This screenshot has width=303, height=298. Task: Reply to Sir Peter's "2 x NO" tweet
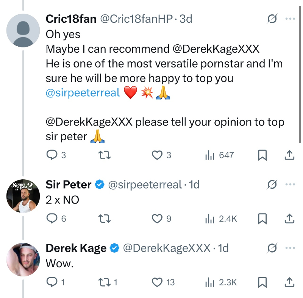pyautogui.click(x=52, y=218)
